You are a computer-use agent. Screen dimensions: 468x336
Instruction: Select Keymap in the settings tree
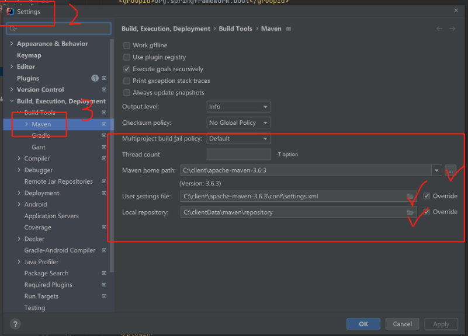pos(29,55)
